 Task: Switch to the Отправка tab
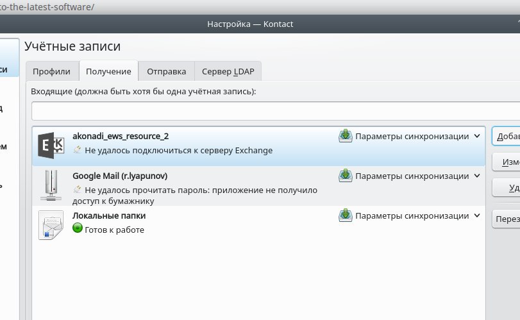pyautogui.click(x=167, y=71)
